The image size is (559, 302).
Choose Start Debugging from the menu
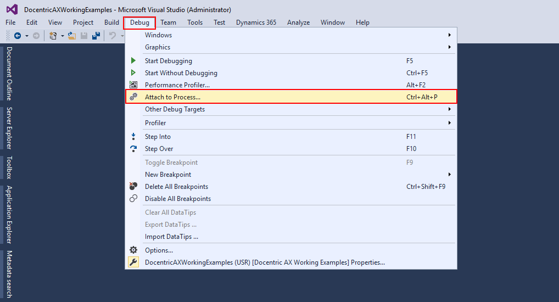[x=291, y=60]
